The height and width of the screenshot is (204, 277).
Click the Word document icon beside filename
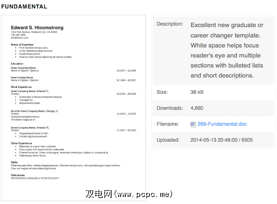(193, 124)
